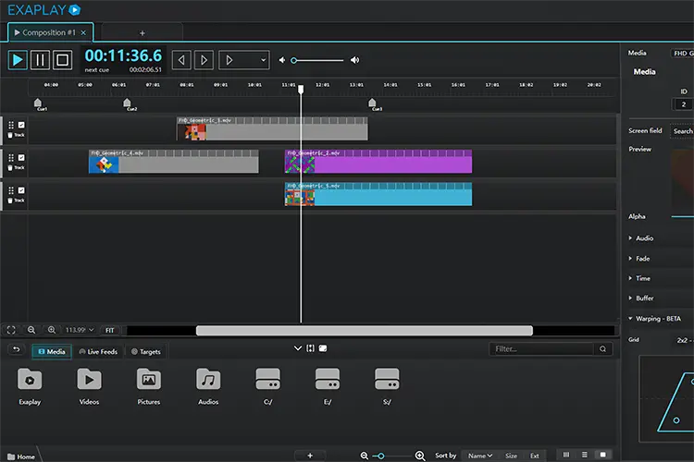Zoom out the timeline with the minus magnifier

pos(31,330)
